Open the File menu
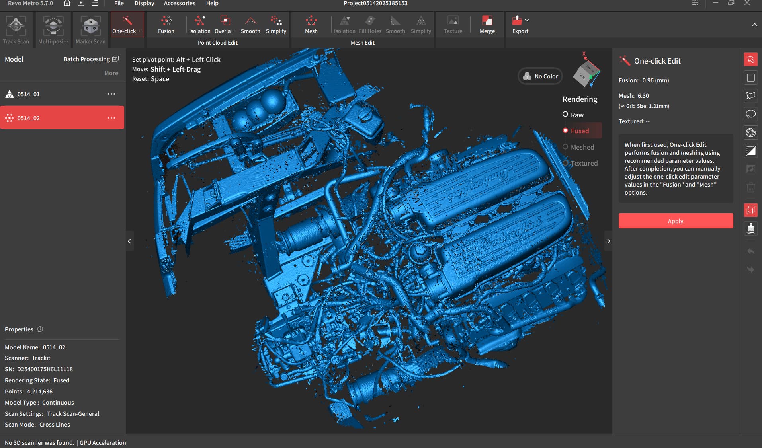This screenshot has width=762, height=448. tap(119, 3)
